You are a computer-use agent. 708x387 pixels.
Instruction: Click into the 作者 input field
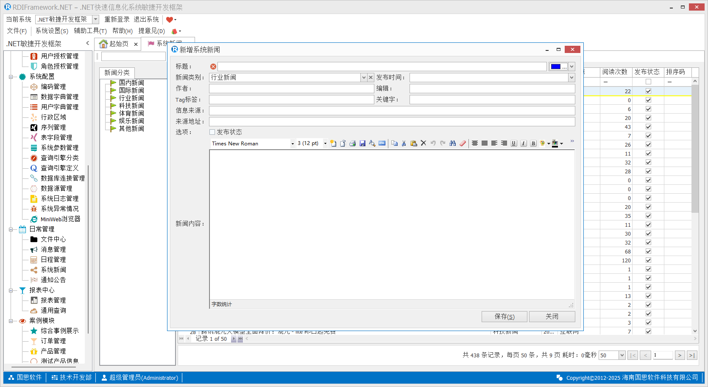291,89
